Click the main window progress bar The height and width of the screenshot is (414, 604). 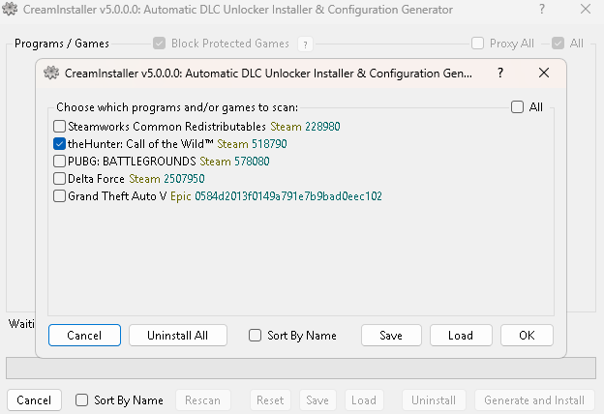tap(301, 369)
